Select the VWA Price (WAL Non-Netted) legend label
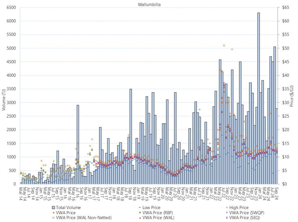 [84, 217]
